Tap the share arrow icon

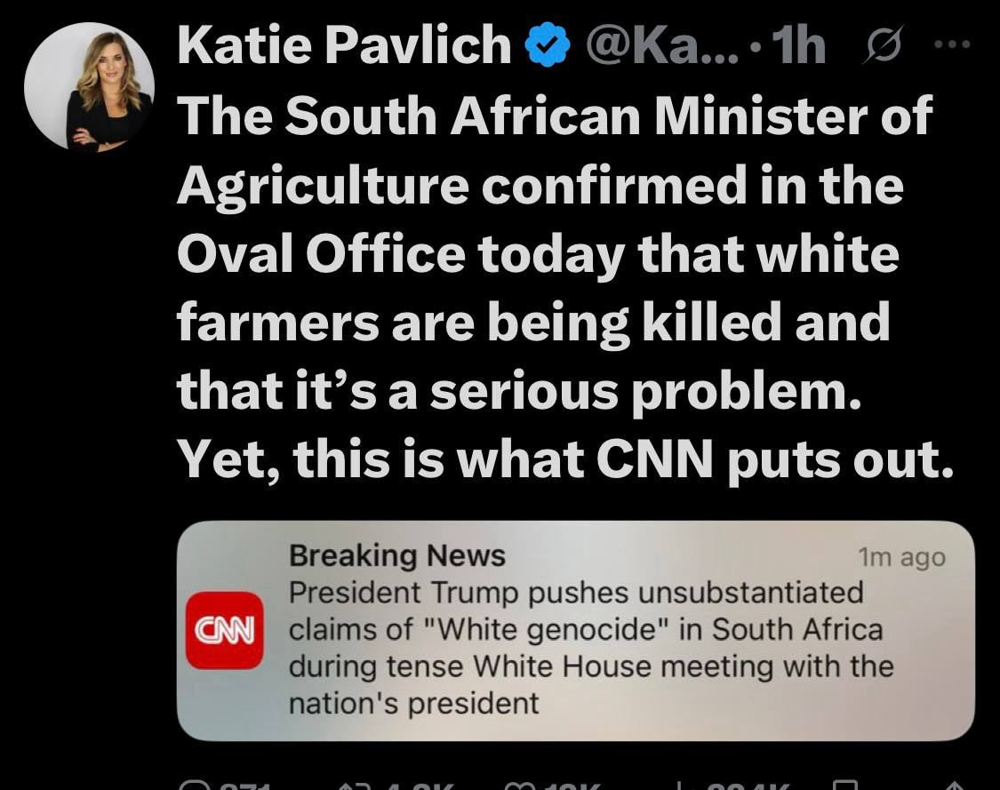[955, 786]
